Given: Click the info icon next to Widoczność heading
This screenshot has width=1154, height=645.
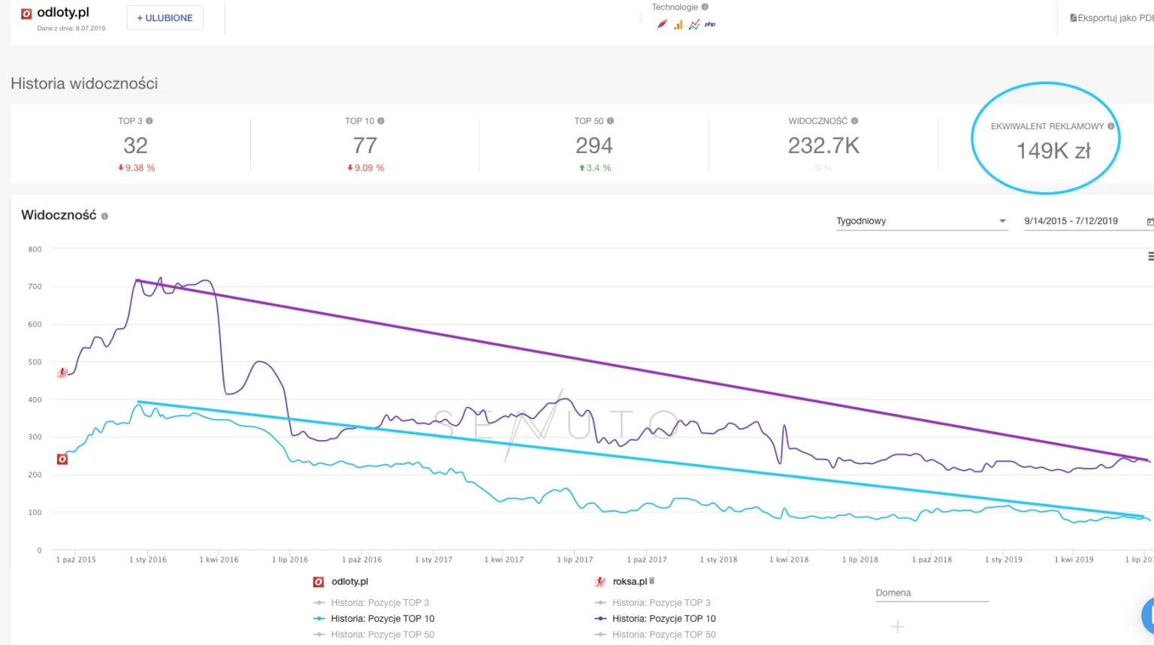Looking at the screenshot, I should [x=104, y=216].
